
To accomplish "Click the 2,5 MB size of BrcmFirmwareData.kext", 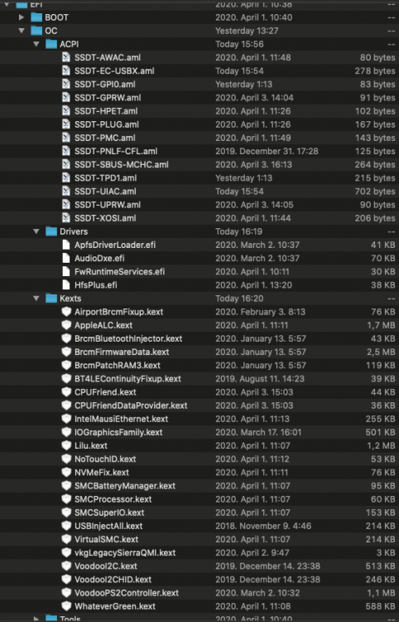I will (381, 352).
